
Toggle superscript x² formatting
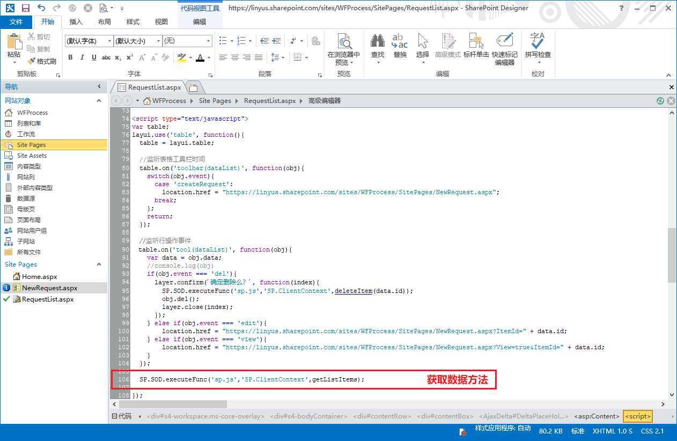pyautogui.click(x=129, y=57)
